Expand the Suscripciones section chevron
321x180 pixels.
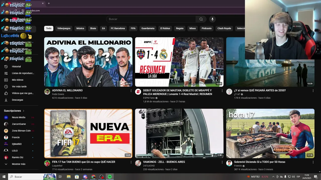point(24,111)
